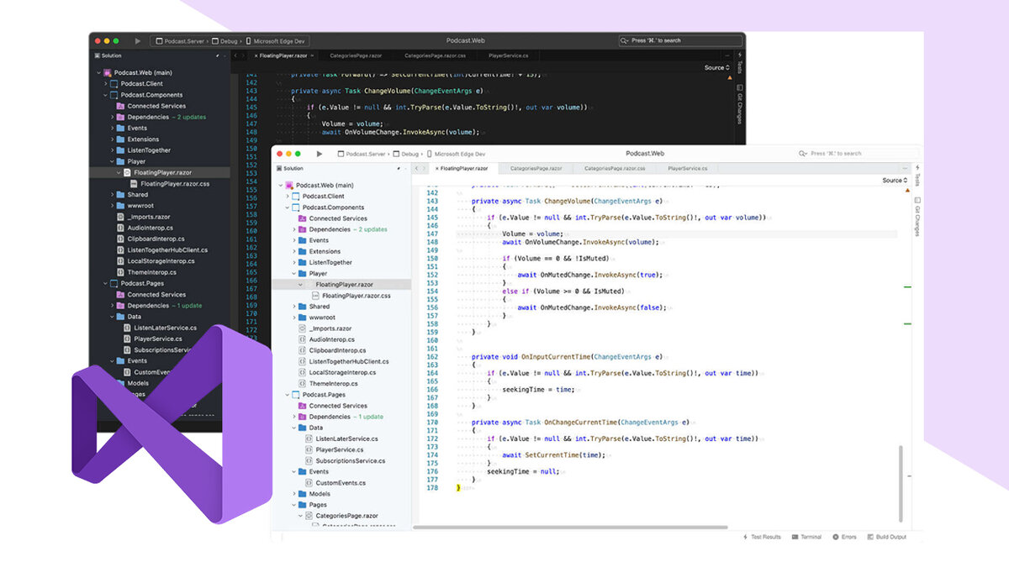Expand Shared folder in light window

click(x=293, y=307)
